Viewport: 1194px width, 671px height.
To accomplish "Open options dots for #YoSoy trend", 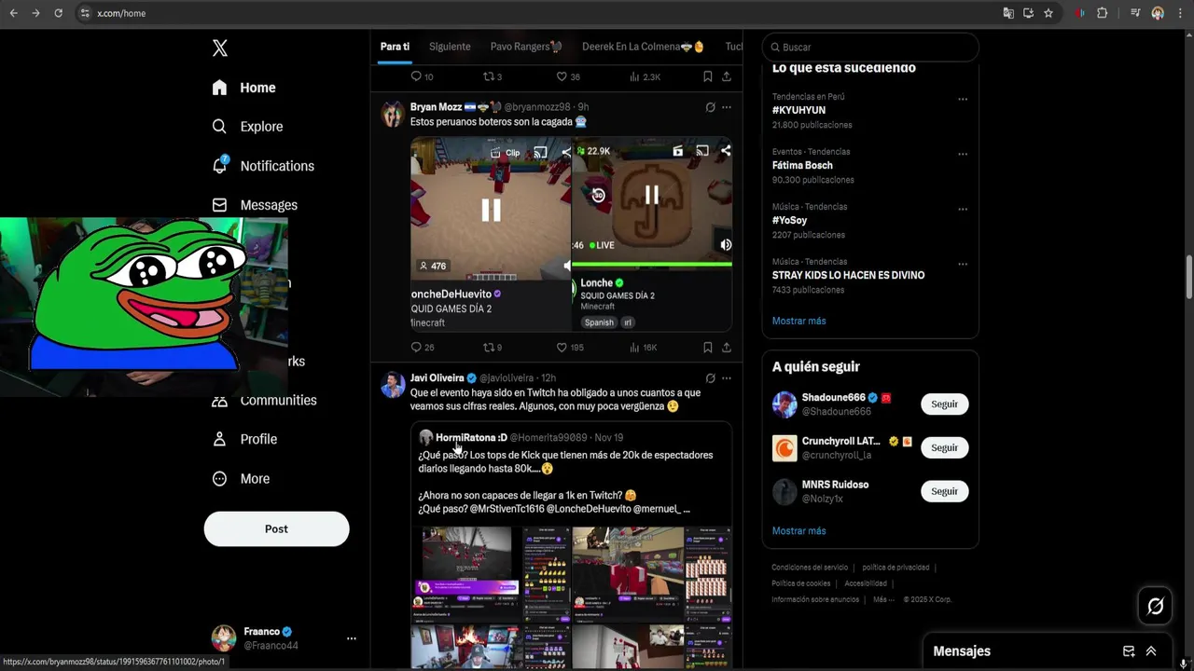I will pyautogui.click(x=963, y=209).
